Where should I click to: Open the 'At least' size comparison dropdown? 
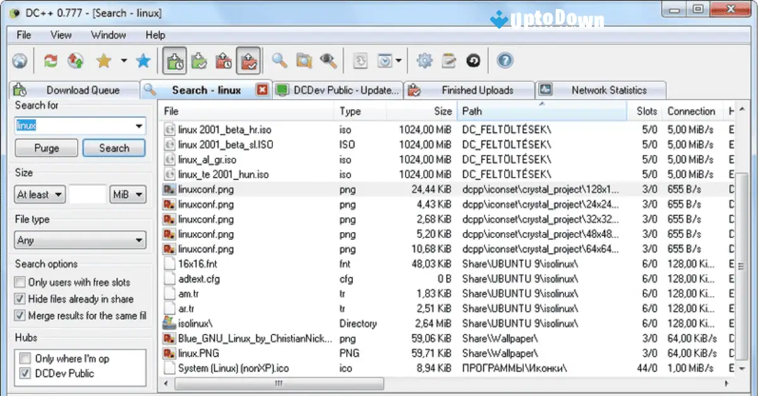(39, 194)
